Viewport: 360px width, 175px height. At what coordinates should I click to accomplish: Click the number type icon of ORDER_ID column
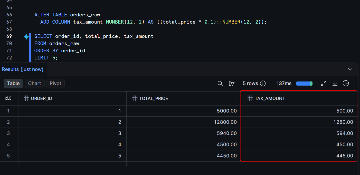pyautogui.click(x=26, y=98)
